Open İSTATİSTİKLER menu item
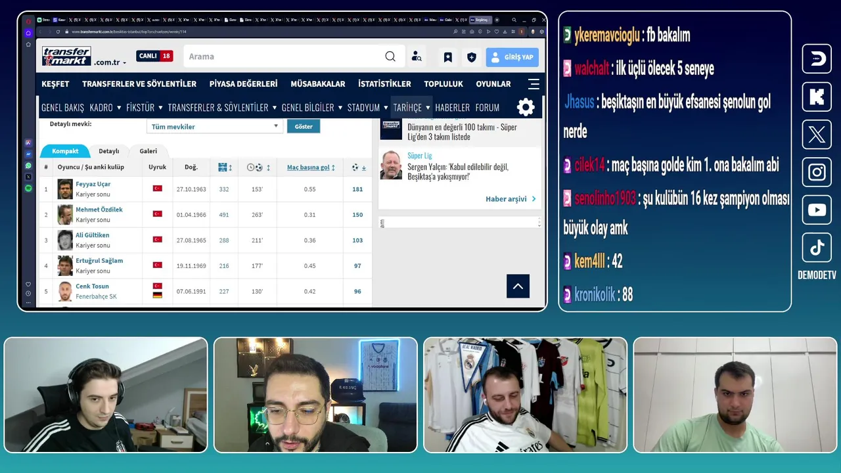841x473 pixels. pyautogui.click(x=384, y=84)
